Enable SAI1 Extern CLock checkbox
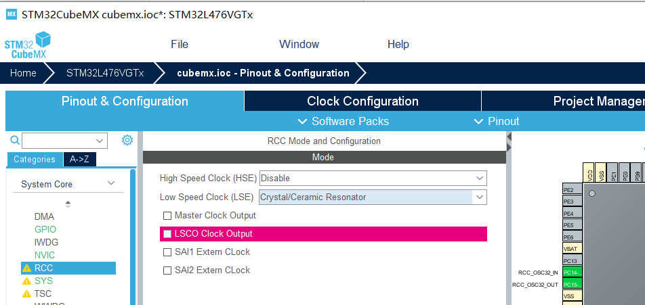 click(x=167, y=252)
